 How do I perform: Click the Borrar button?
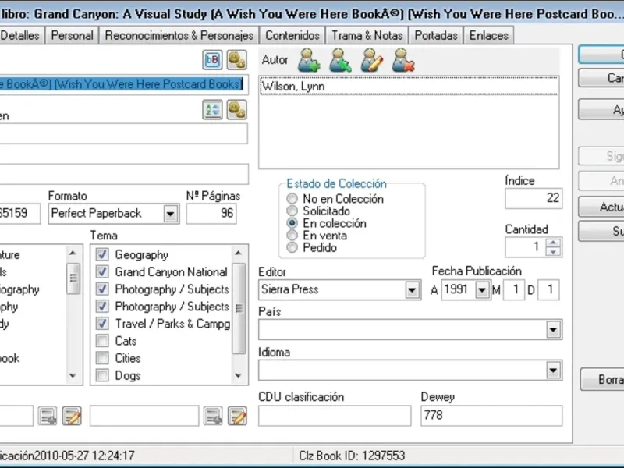click(602, 379)
